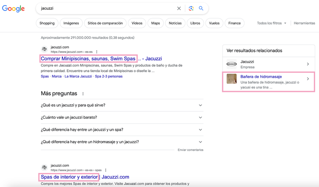Expand ¿Qué es un jacuzzi y para qué sirve?

coord(122,105)
